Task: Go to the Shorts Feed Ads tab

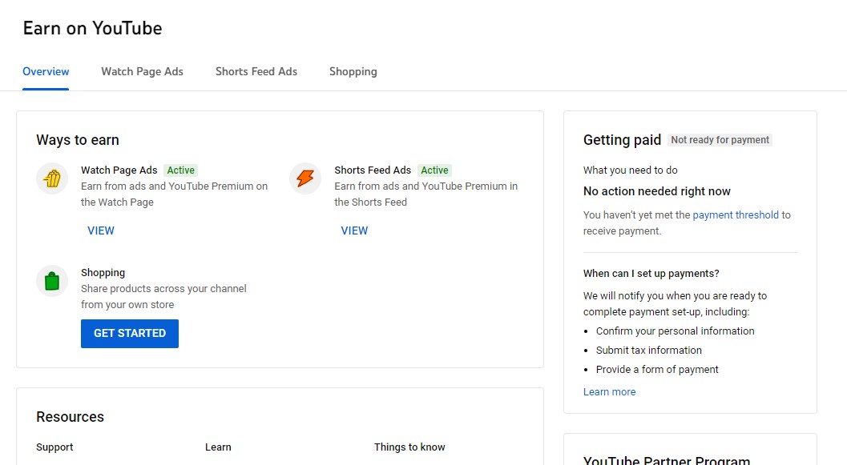Action: pyautogui.click(x=256, y=72)
